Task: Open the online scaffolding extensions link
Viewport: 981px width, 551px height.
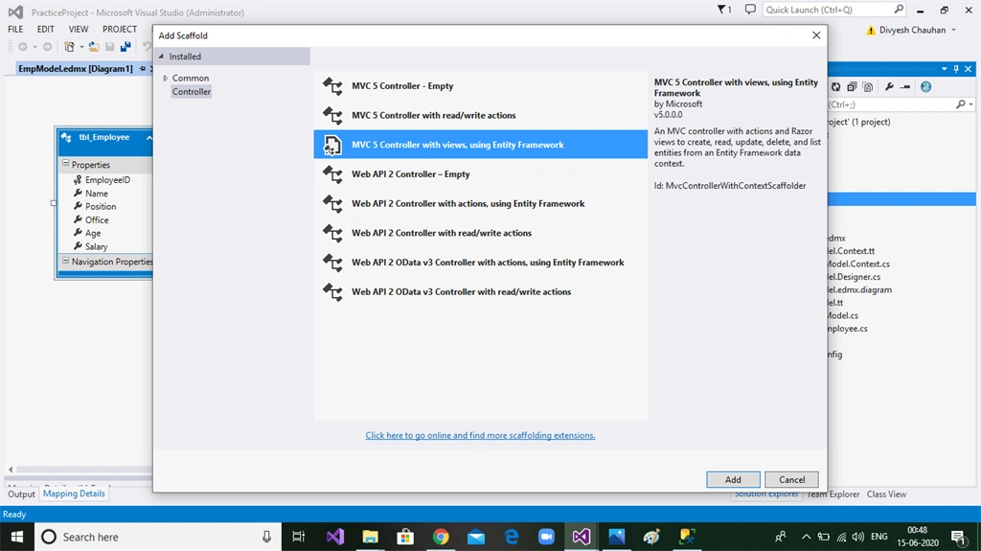Action: click(x=481, y=435)
